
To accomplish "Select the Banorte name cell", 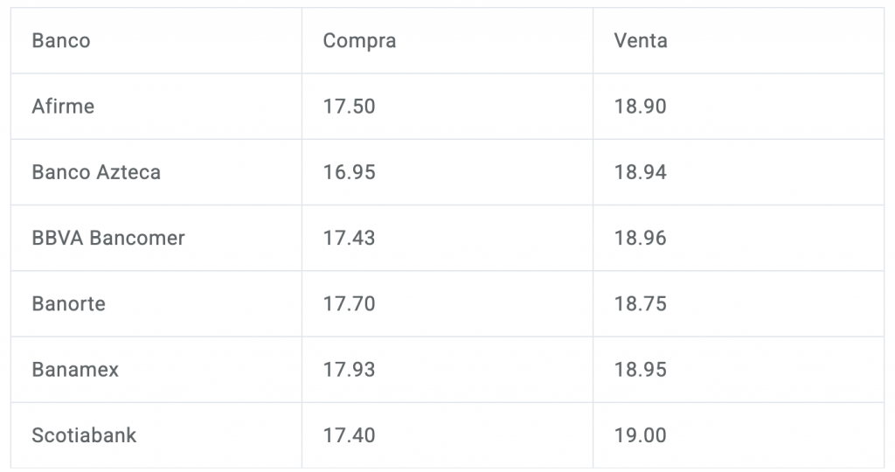I will click(x=68, y=304).
